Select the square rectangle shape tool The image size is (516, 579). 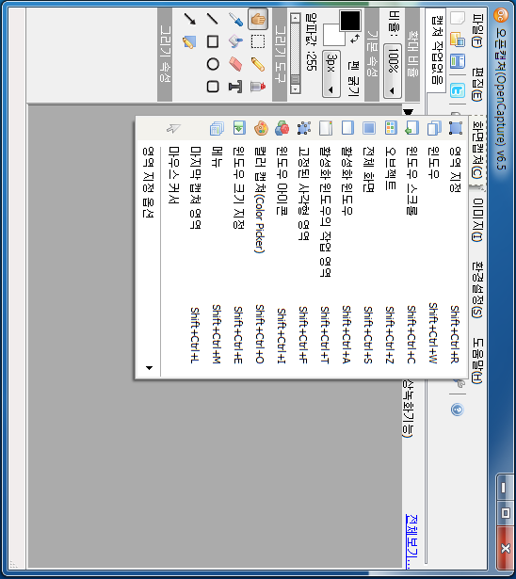[213, 41]
